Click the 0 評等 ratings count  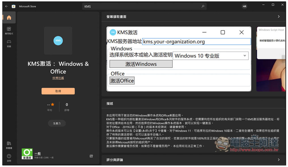[x=67, y=107]
